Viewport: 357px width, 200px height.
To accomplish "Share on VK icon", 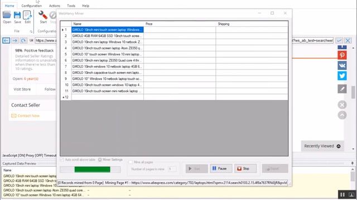I will pos(342,66).
